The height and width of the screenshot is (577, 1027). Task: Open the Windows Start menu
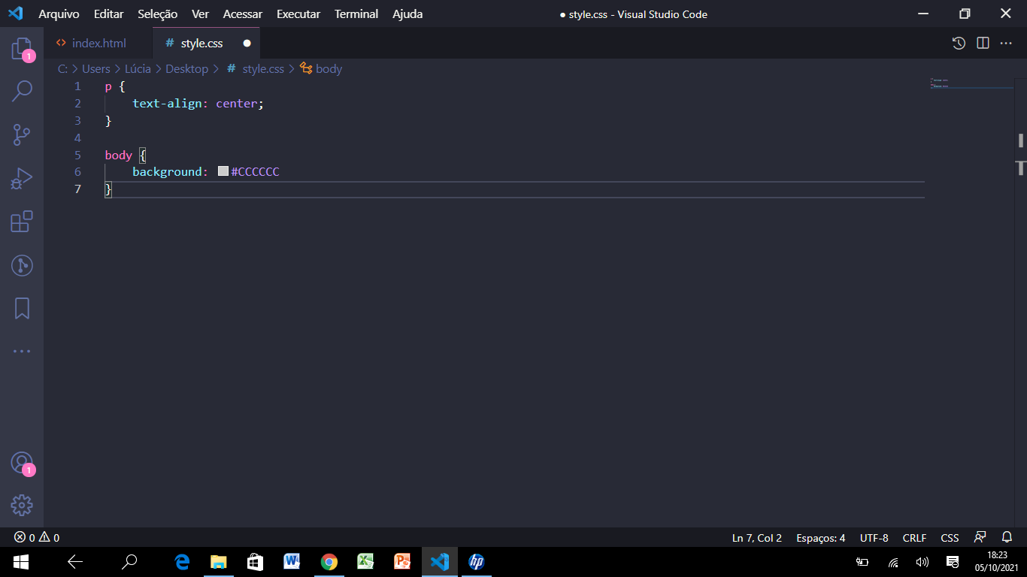(21, 561)
